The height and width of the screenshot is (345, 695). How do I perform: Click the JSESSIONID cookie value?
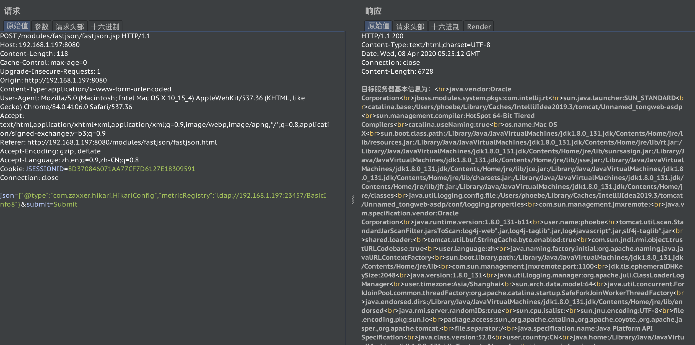[x=131, y=169]
